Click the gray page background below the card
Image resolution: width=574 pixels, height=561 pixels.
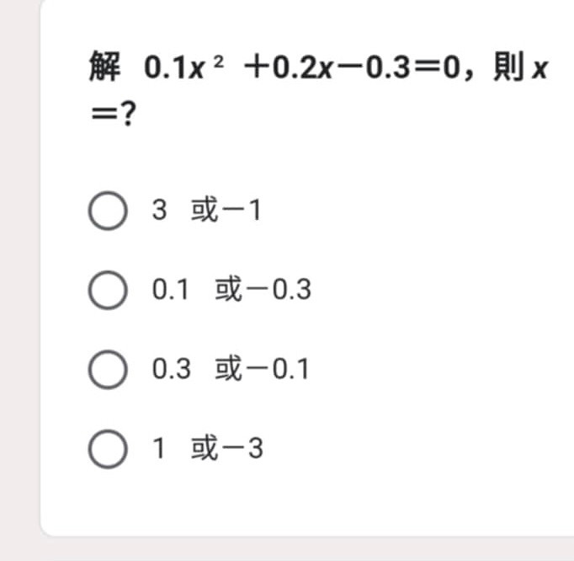(x=287, y=549)
